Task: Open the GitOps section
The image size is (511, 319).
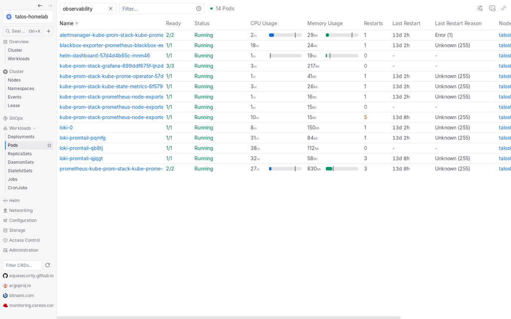Action: tap(16, 118)
